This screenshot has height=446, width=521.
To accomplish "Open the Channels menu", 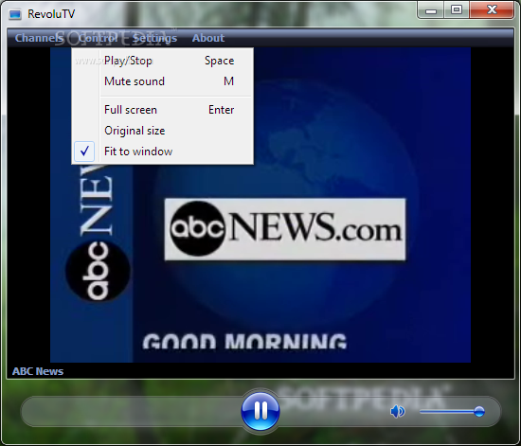I will [x=39, y=38].
